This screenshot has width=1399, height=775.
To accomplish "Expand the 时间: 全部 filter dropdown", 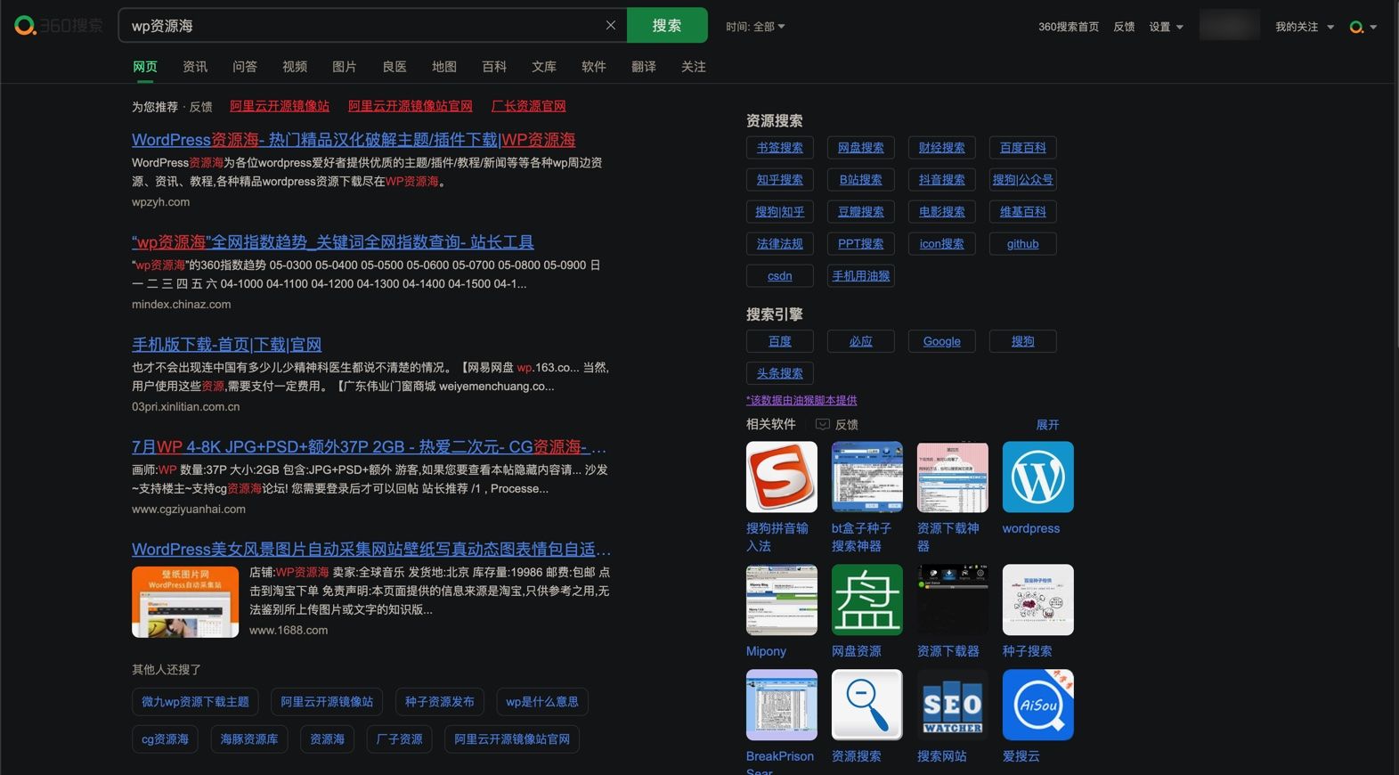I will [x=755, y=27].
